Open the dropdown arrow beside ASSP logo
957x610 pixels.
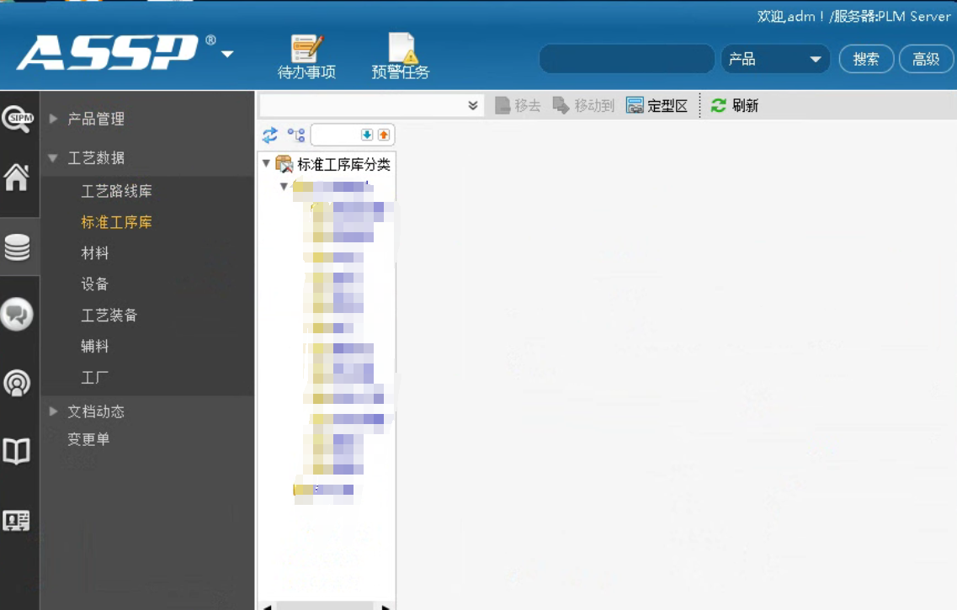[227, 55]
